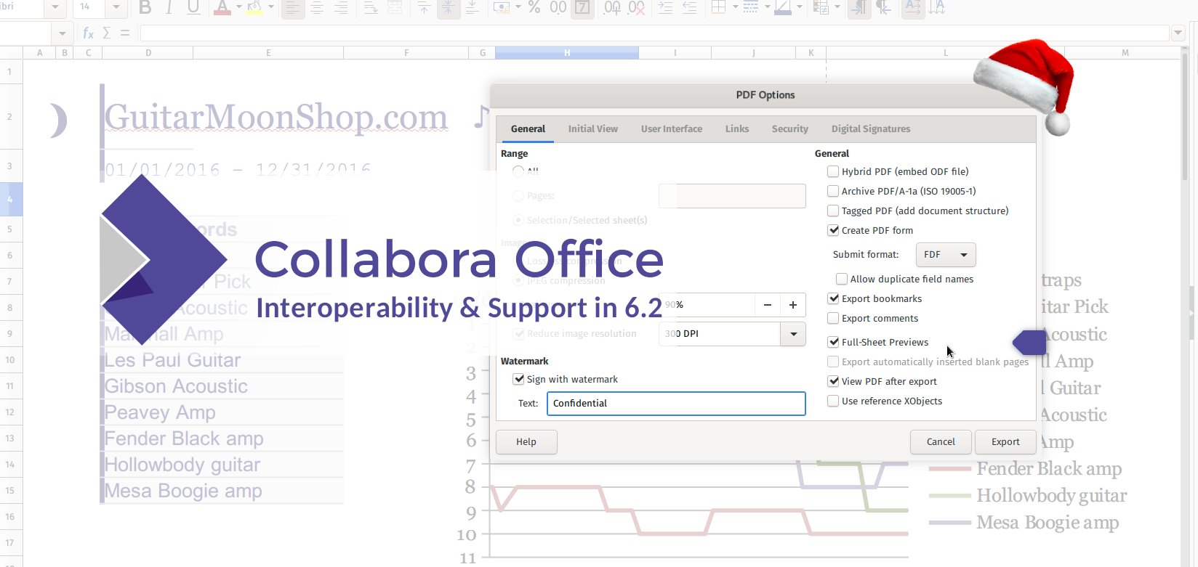
Task: Uncheck Export bookmarks
Action: [833, 298]
